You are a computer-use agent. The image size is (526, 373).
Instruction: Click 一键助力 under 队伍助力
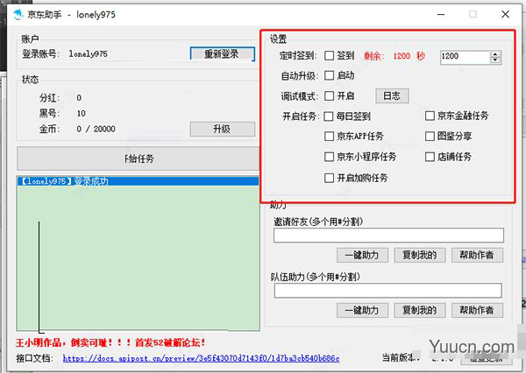coord(362,311)
